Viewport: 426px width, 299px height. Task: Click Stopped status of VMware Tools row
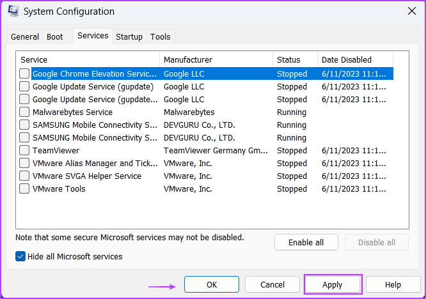[292, 188]
